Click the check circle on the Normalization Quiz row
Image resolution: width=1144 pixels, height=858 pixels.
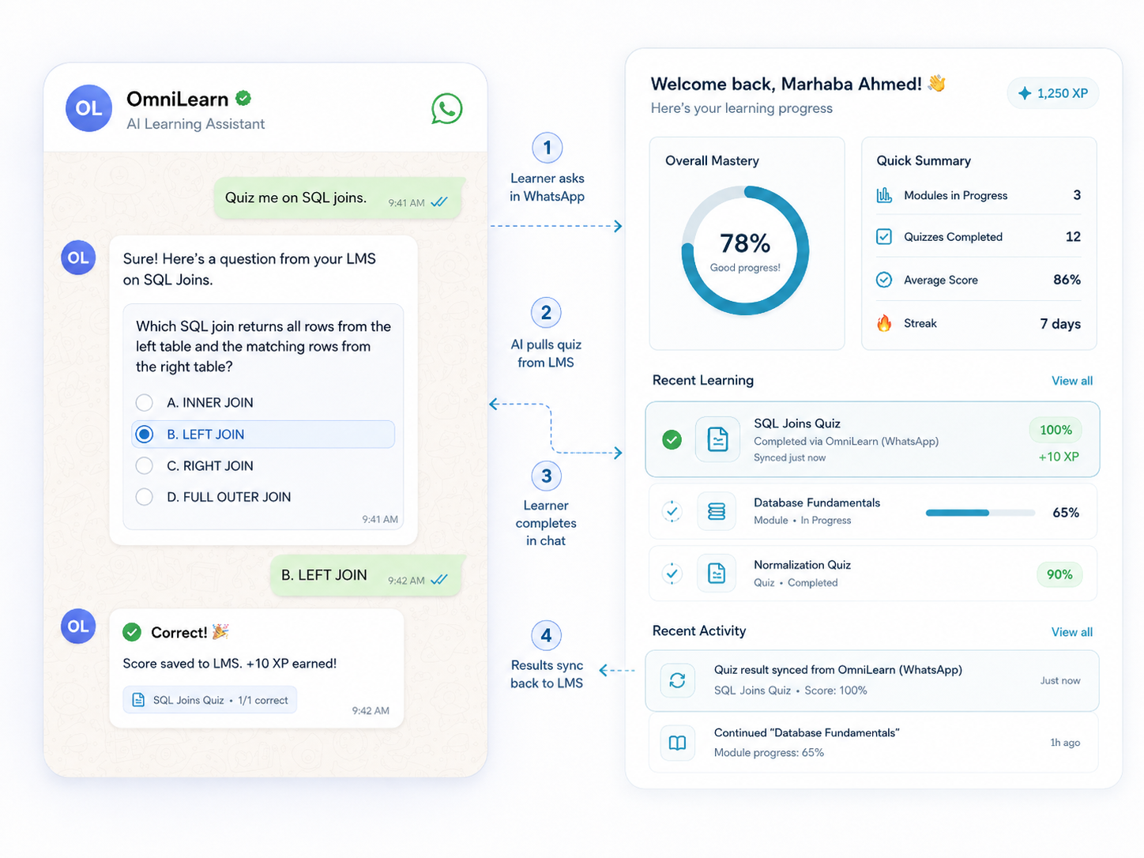[672, 574]
